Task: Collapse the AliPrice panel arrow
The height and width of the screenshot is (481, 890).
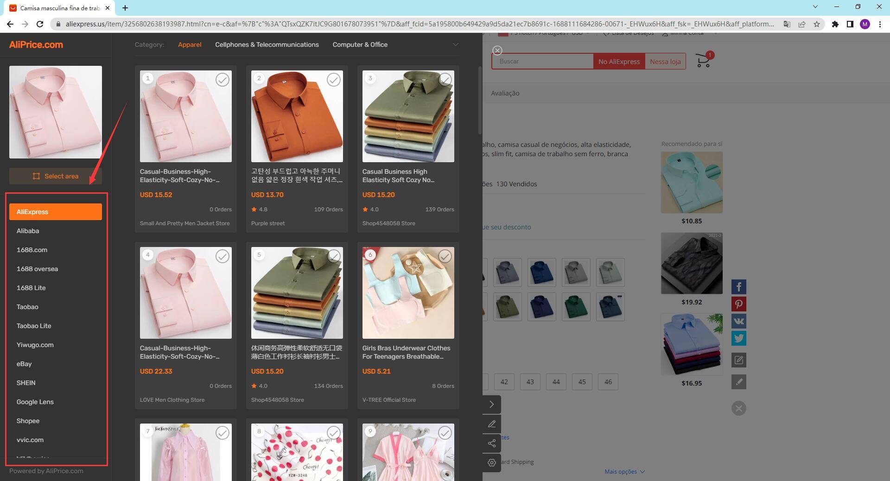Action: (492, 404)
